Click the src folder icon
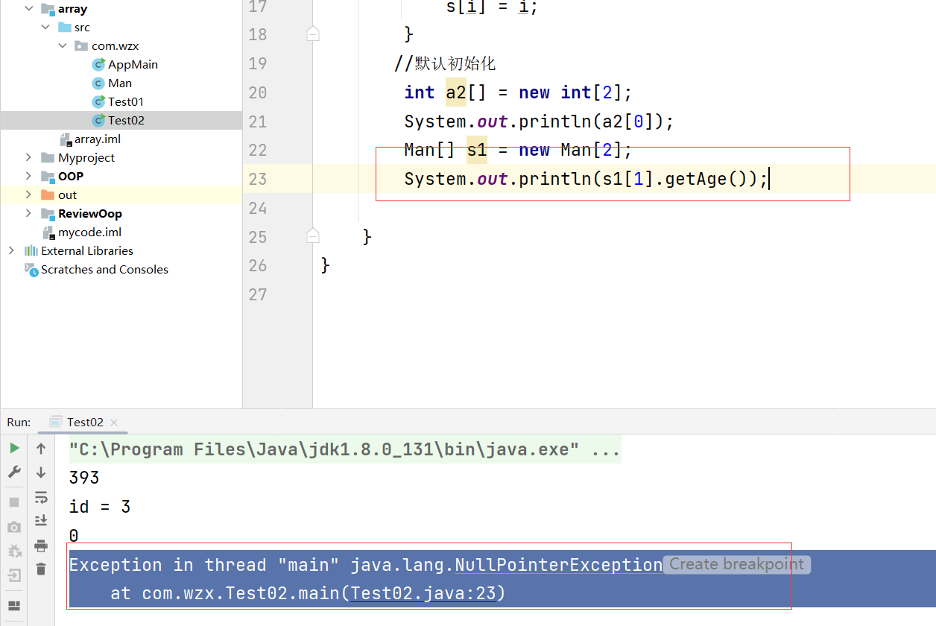The height and width of the screenshot is (626, 936). (x=65, y=27)
